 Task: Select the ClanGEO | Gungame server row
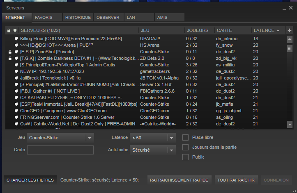[x=63, y=111]
